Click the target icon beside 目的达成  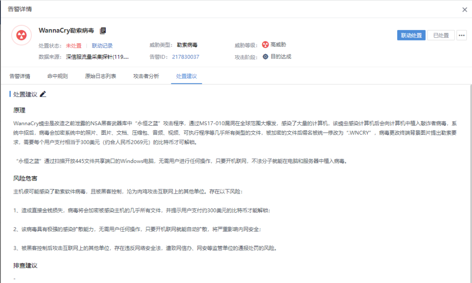tap(266, 56)
